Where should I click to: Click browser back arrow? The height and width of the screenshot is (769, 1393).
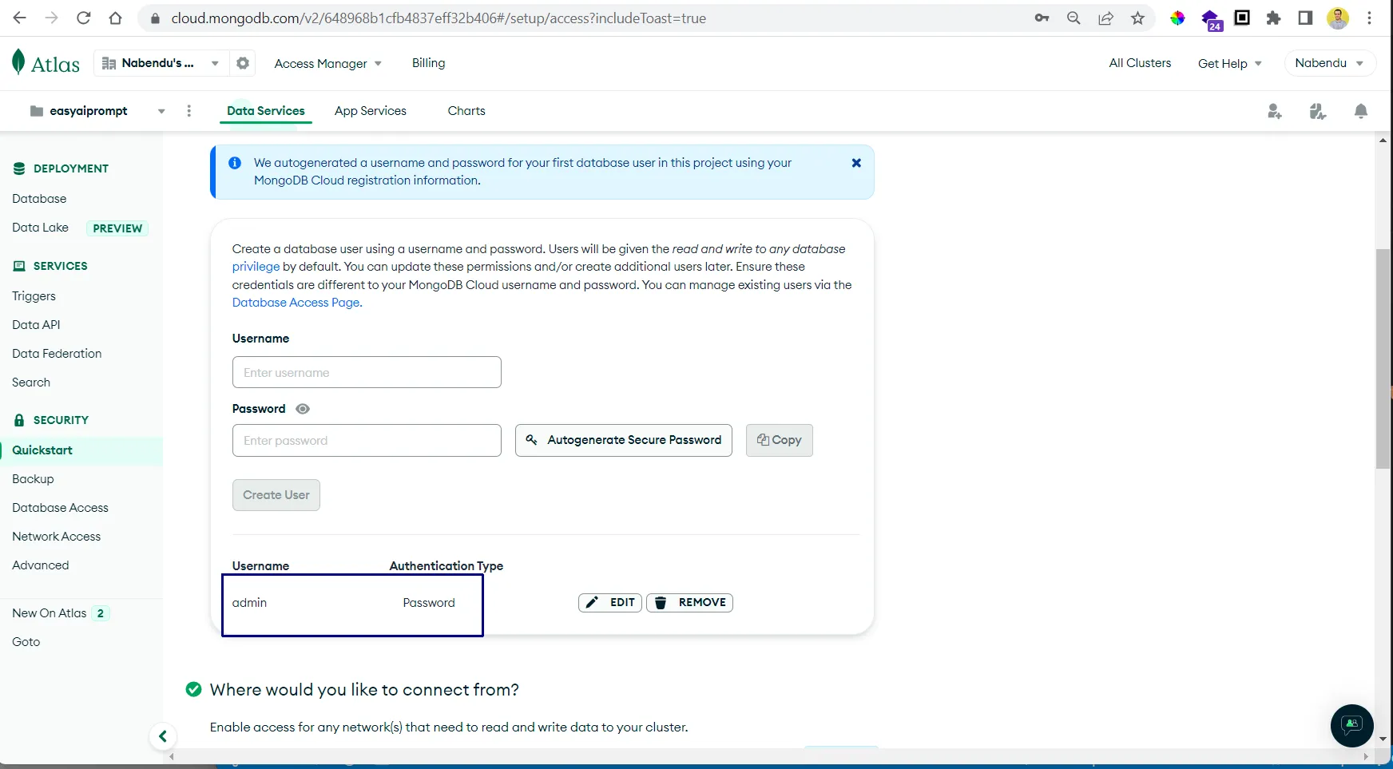(x=20, y=18)
